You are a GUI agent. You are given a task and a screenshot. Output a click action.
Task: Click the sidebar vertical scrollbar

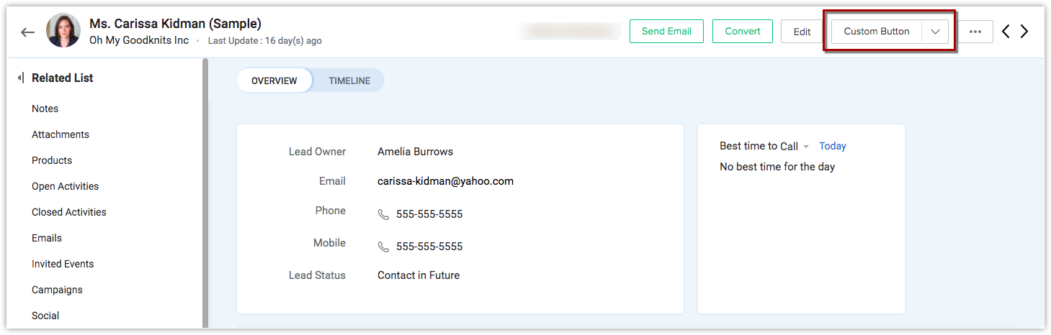[205, 194]
